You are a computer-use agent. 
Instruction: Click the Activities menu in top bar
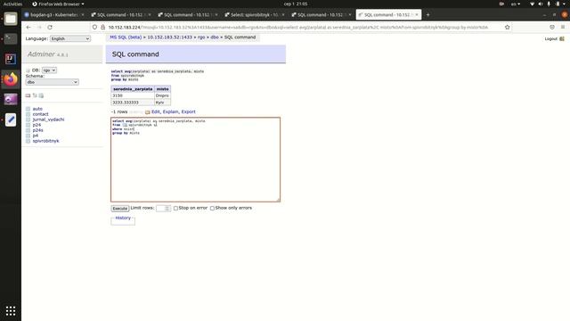click(x=12, y=4)
